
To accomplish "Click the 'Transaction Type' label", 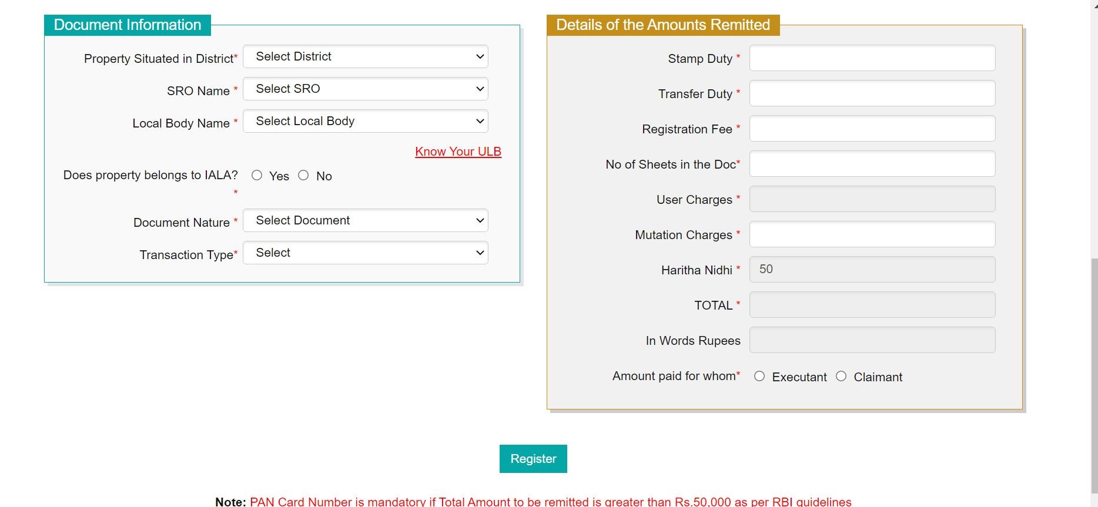I will pos(186,255).
